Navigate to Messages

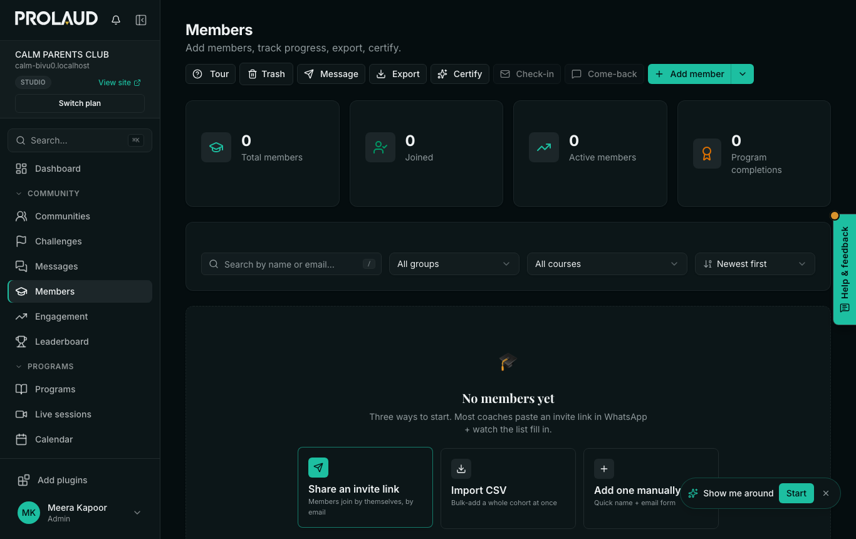tap(80, 266)
